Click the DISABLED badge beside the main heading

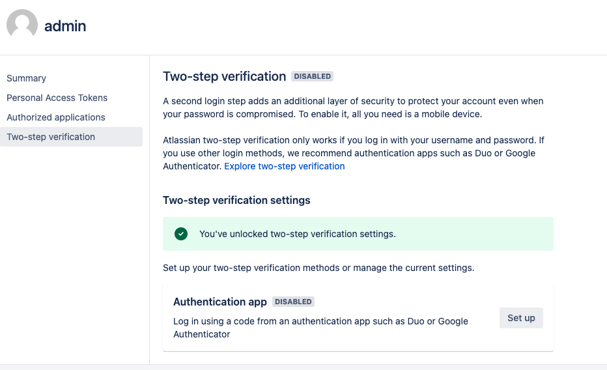coord(313,76)
